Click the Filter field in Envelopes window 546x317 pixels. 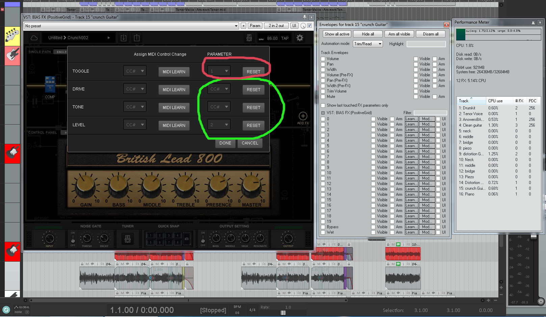[431, 113]
